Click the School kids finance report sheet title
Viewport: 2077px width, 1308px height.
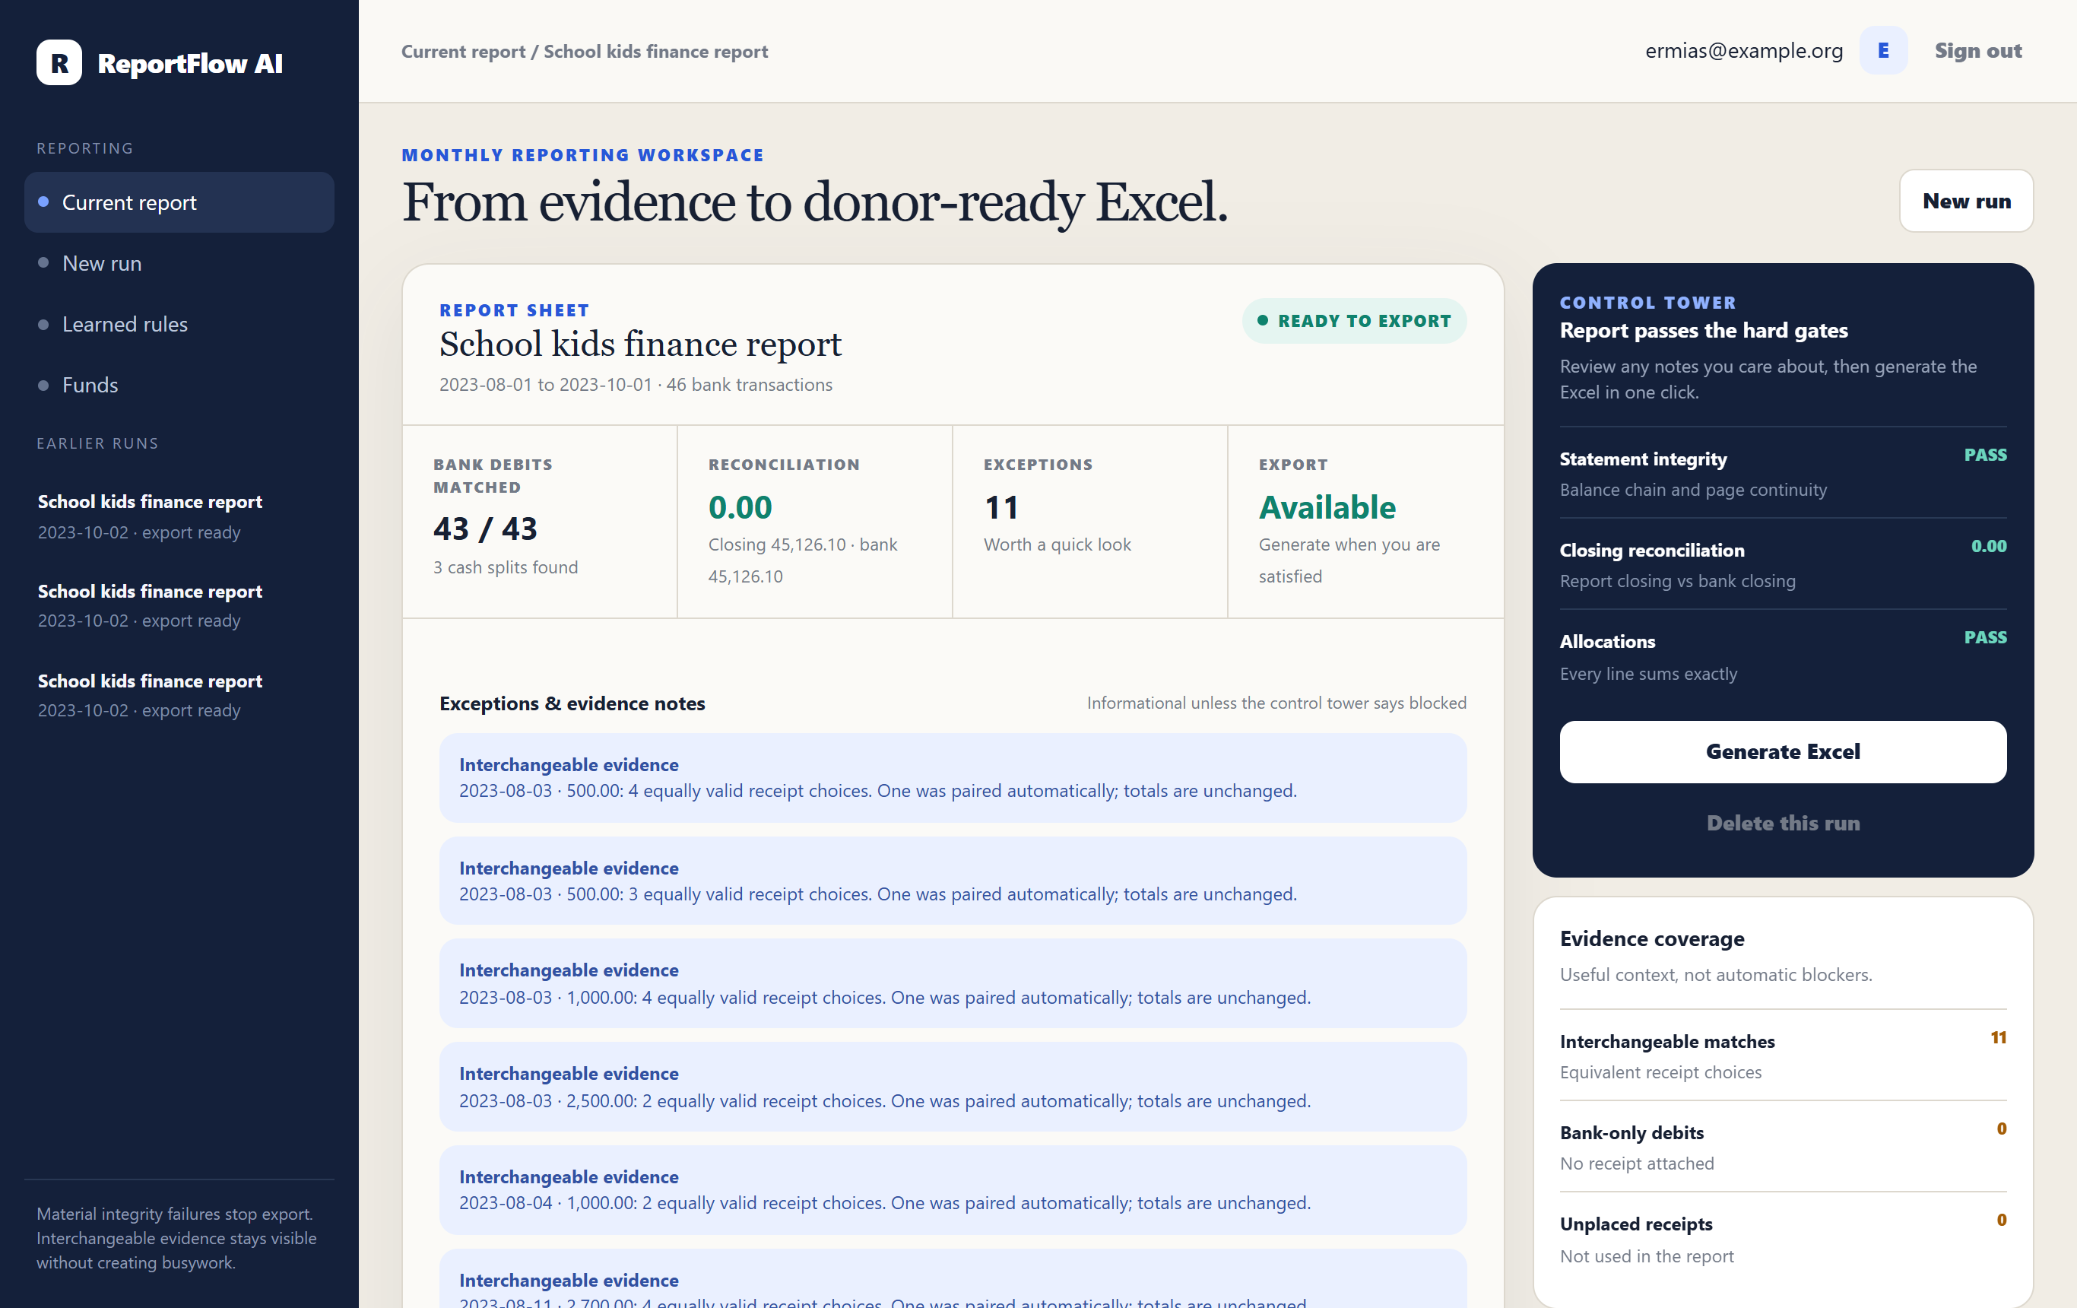640,344
